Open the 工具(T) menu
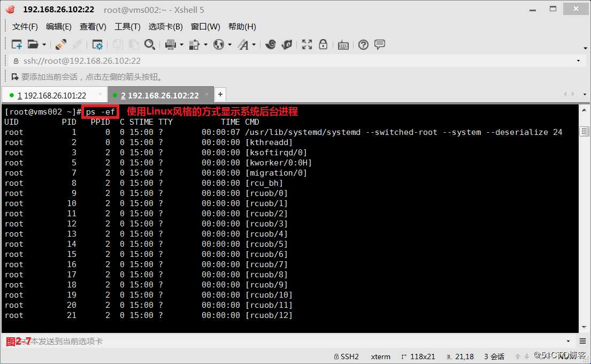Screen dimensions: 591x364 coord(127,26)
